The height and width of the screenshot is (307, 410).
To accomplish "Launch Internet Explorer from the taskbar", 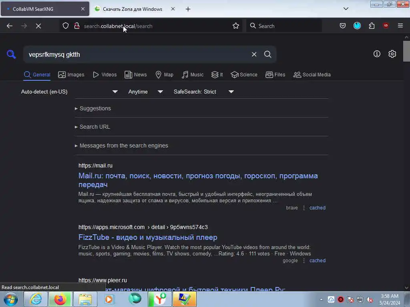I will (x=36, y=299).
